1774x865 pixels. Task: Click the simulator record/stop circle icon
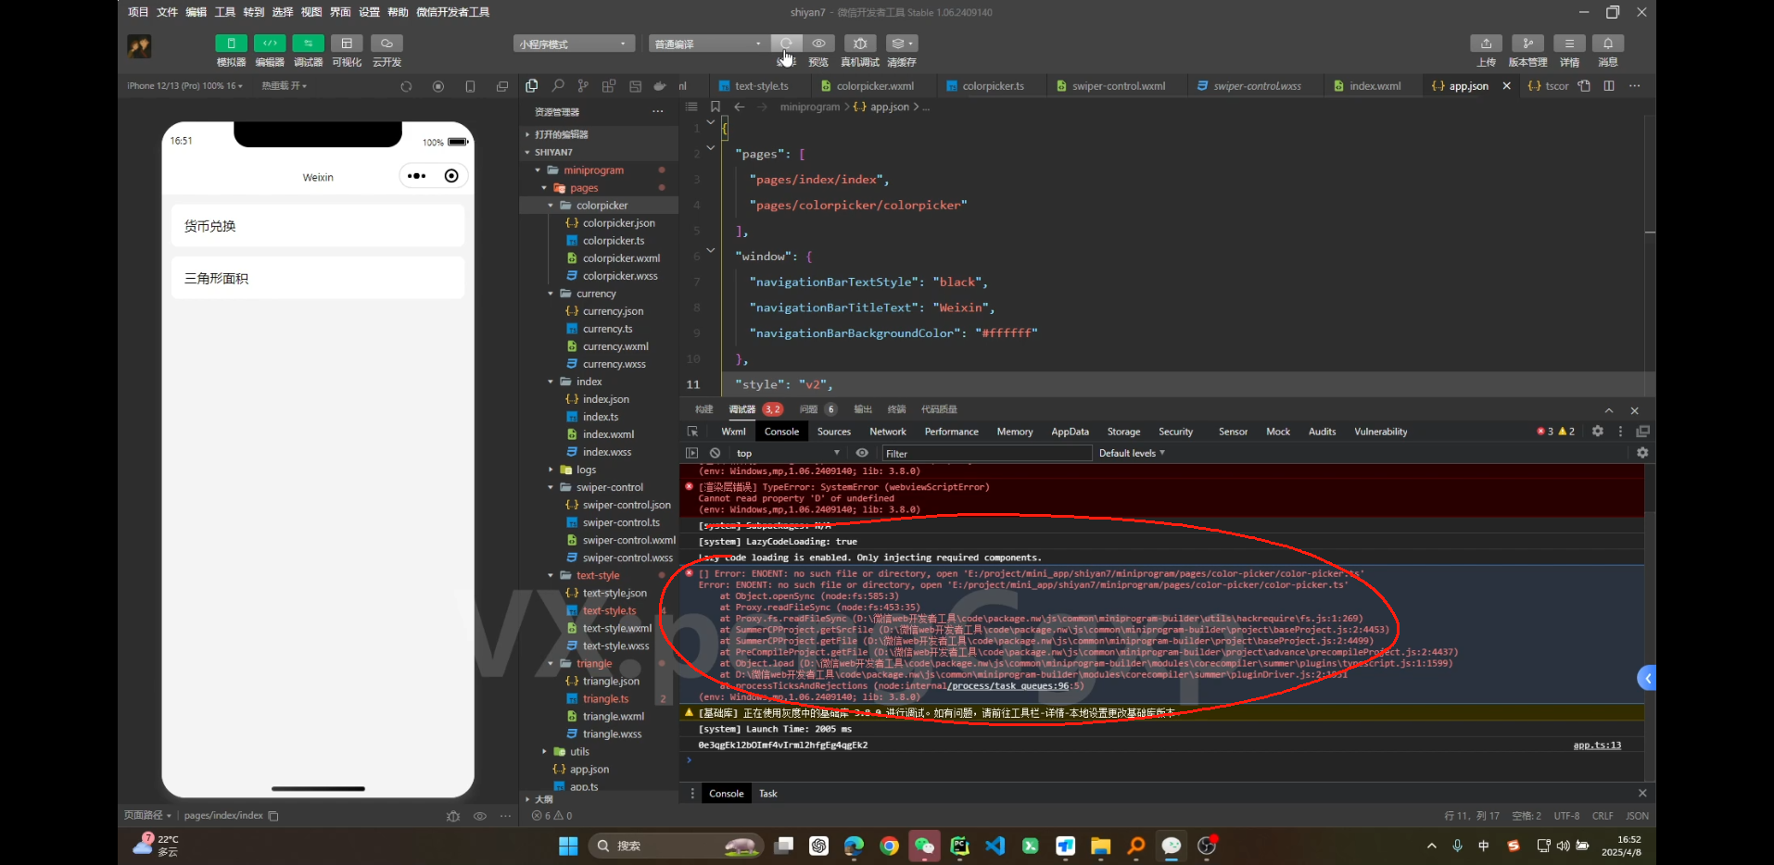click(x=438, y=86)
